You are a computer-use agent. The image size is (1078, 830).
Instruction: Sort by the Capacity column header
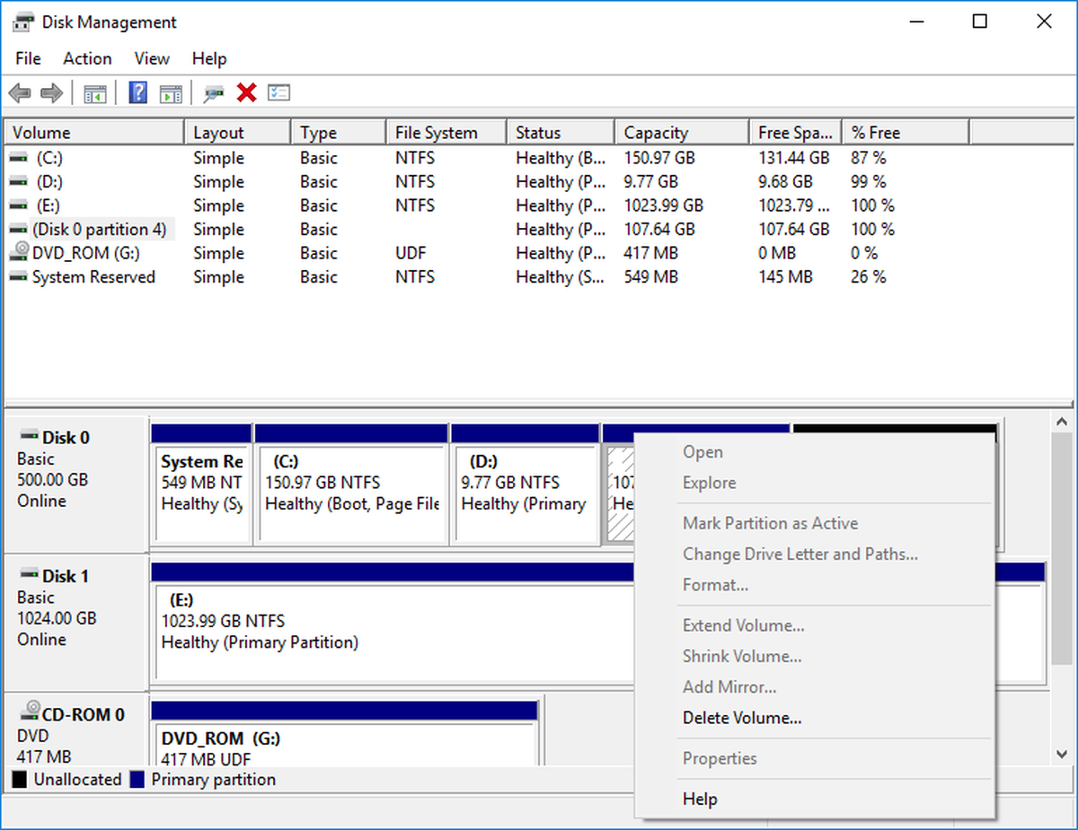[x=656, y=133]
